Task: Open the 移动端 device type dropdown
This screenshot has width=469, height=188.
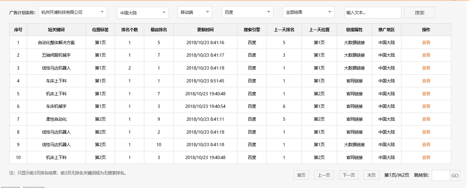Action: click(x=194, y=12)
